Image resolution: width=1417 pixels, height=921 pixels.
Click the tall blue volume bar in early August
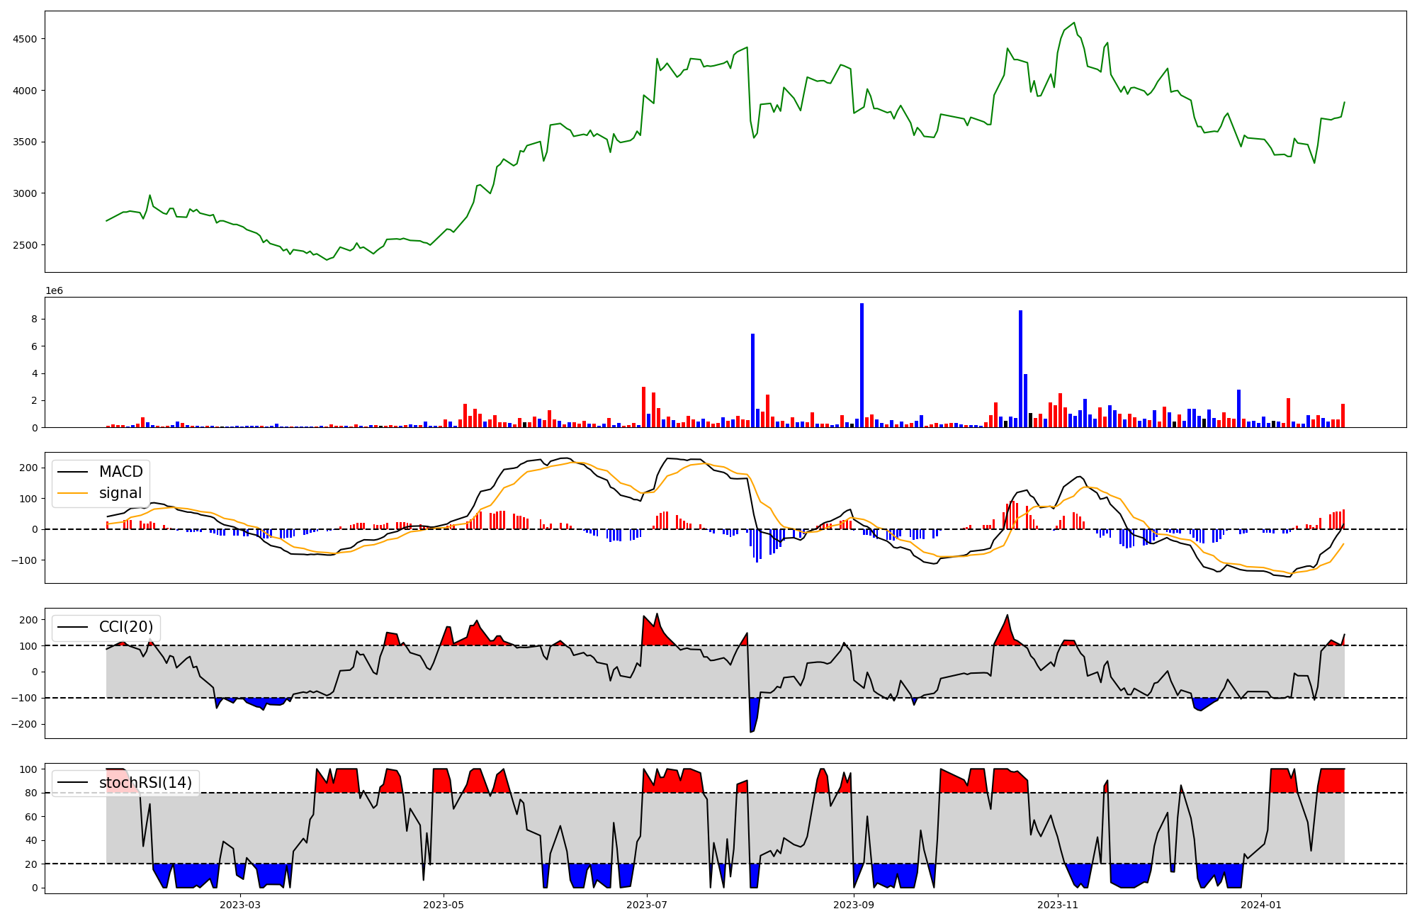(752, 380)
